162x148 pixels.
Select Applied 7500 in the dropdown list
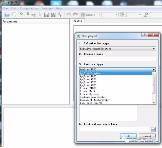click(x=116, y=79)
